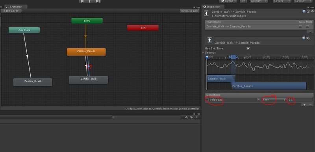
Task: Click the transition icon beside the name field
Action: pos(209,40)
